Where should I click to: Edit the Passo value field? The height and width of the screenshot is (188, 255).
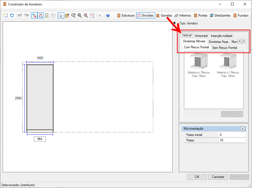(x=232, y=140)
